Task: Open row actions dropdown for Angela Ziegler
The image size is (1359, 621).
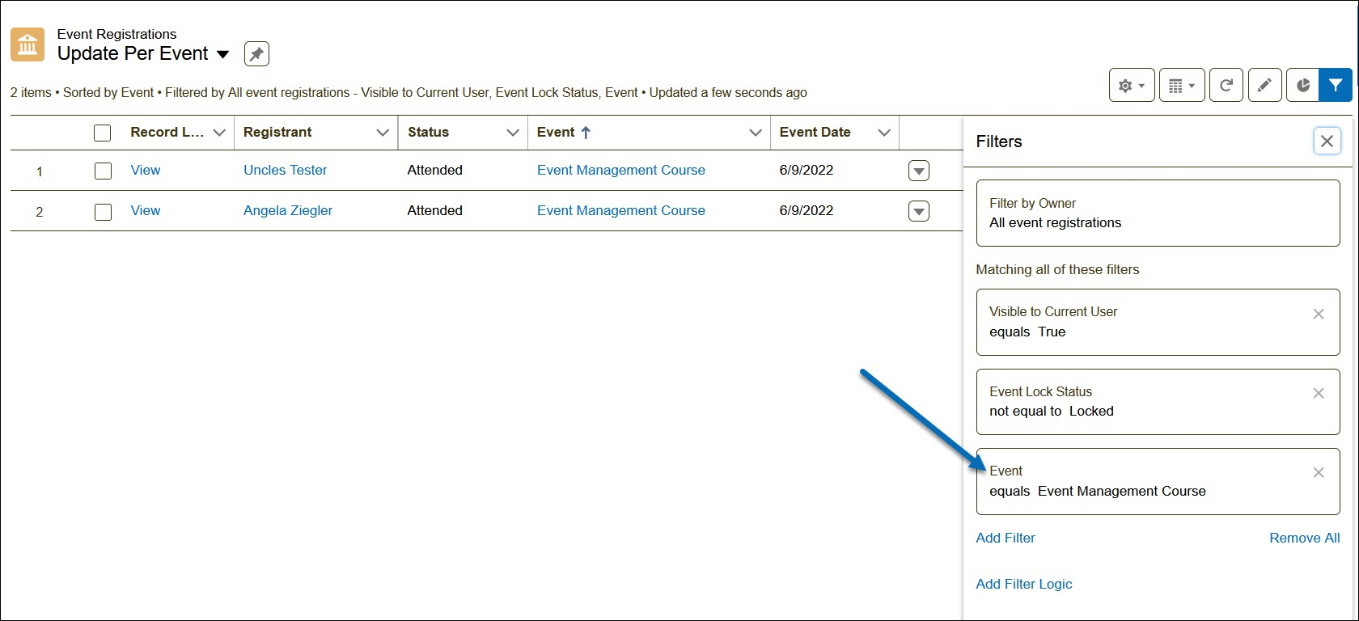Action: (918, 212)
